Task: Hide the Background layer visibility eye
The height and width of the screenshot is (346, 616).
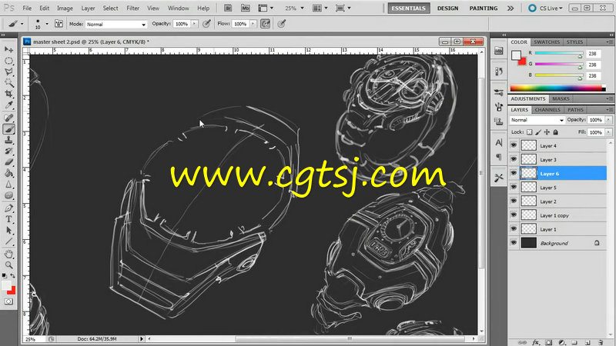Action: pos(514,243)
